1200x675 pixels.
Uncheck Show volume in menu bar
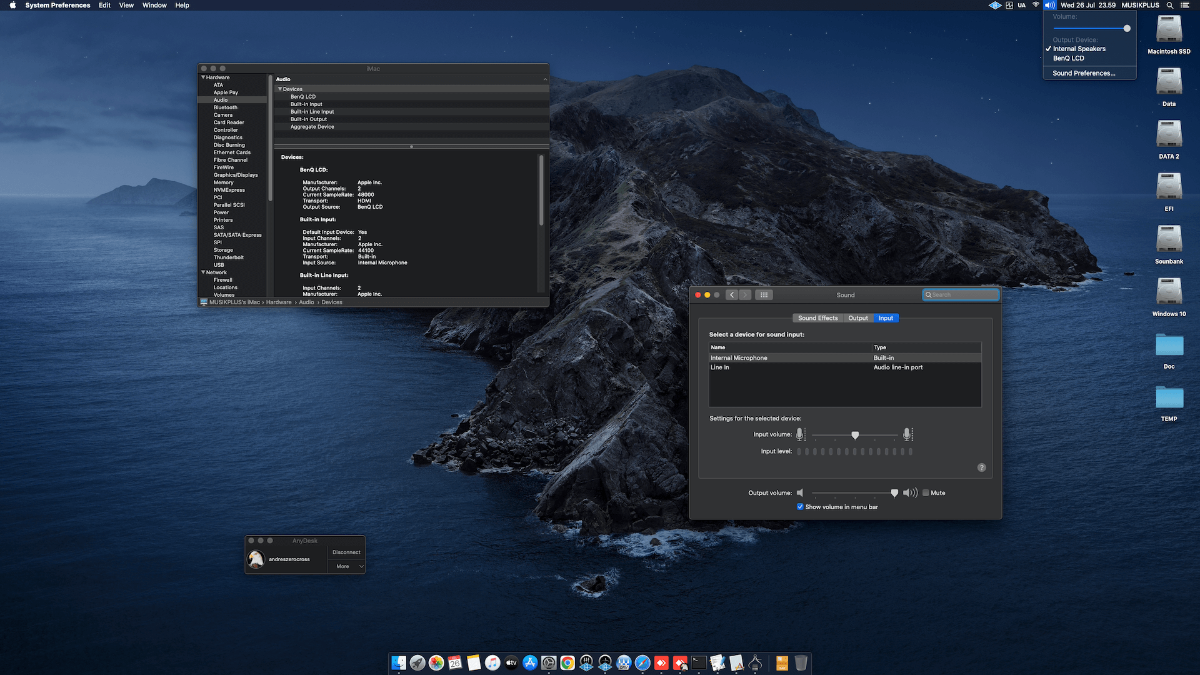pos(800,507)
